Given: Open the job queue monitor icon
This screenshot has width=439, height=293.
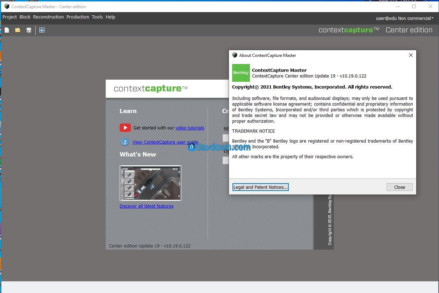Looking at the screenshot, I should tap(42, 30).
